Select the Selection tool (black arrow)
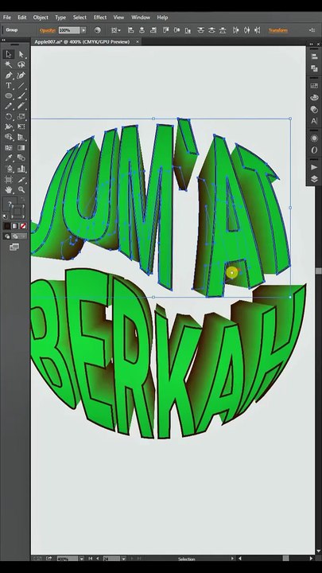The width and height of the screenshot is (322, 573). [9, 54]
